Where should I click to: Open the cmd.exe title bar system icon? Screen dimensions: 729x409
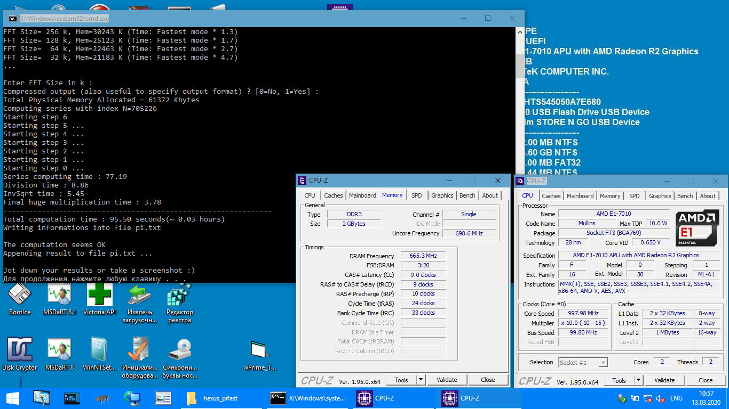12,18
